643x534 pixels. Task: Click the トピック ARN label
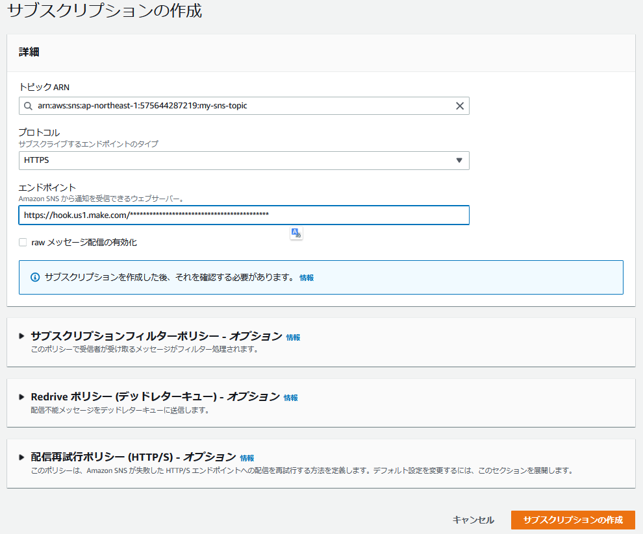44,87
